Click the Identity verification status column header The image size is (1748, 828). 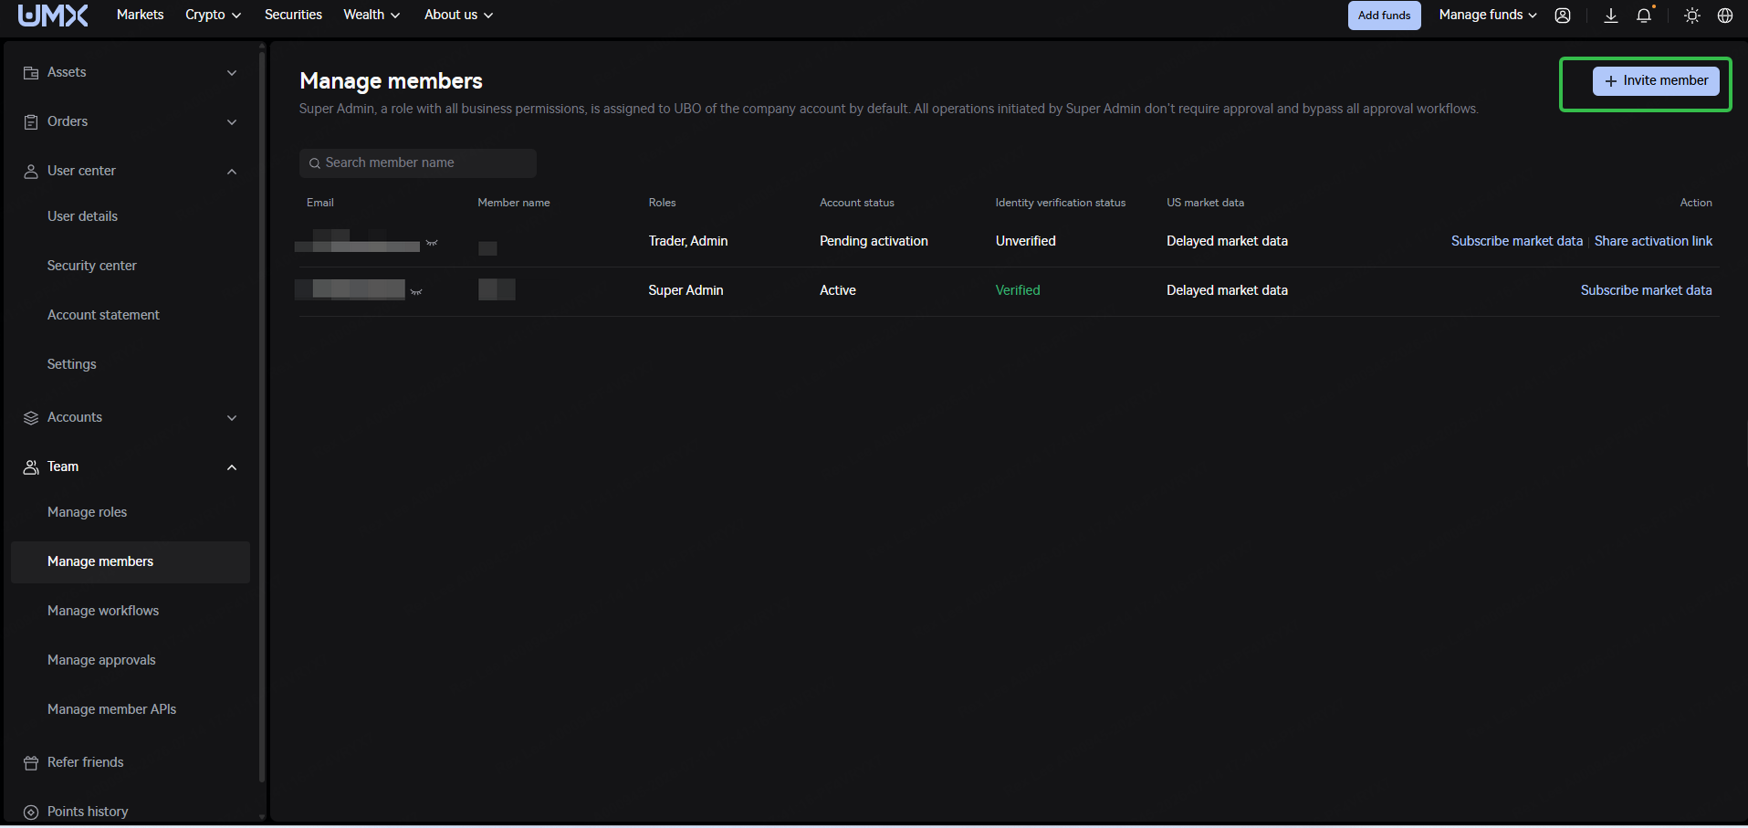[x=1061, y=203]
